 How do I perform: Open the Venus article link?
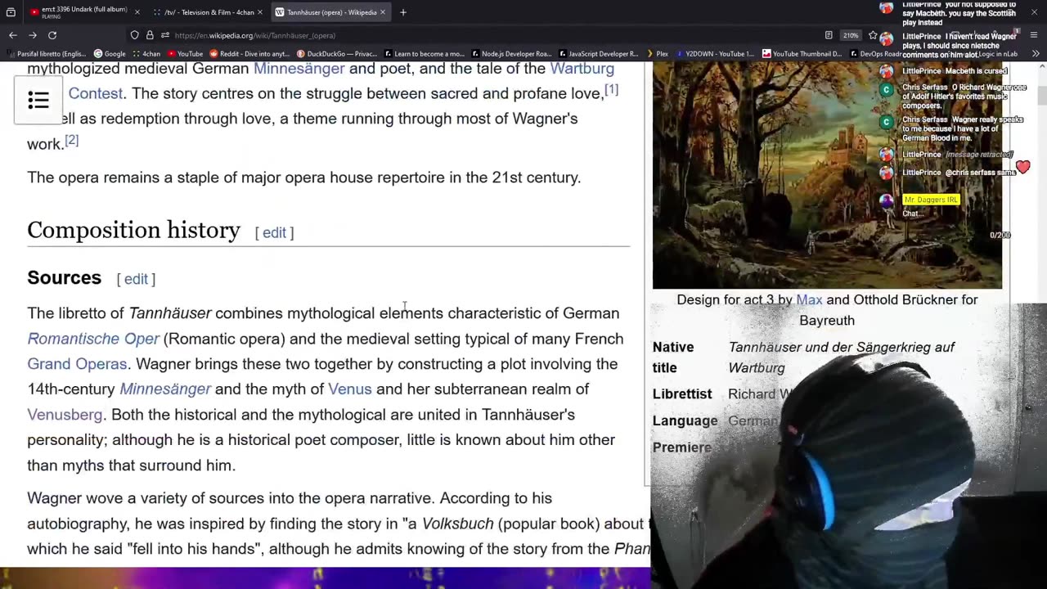pos(349,389)
